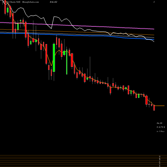Image resolution: width=167 pixels, height=167 pixels.
Task: Click the 'in 5 Days' period label
Action: [160, 131]
